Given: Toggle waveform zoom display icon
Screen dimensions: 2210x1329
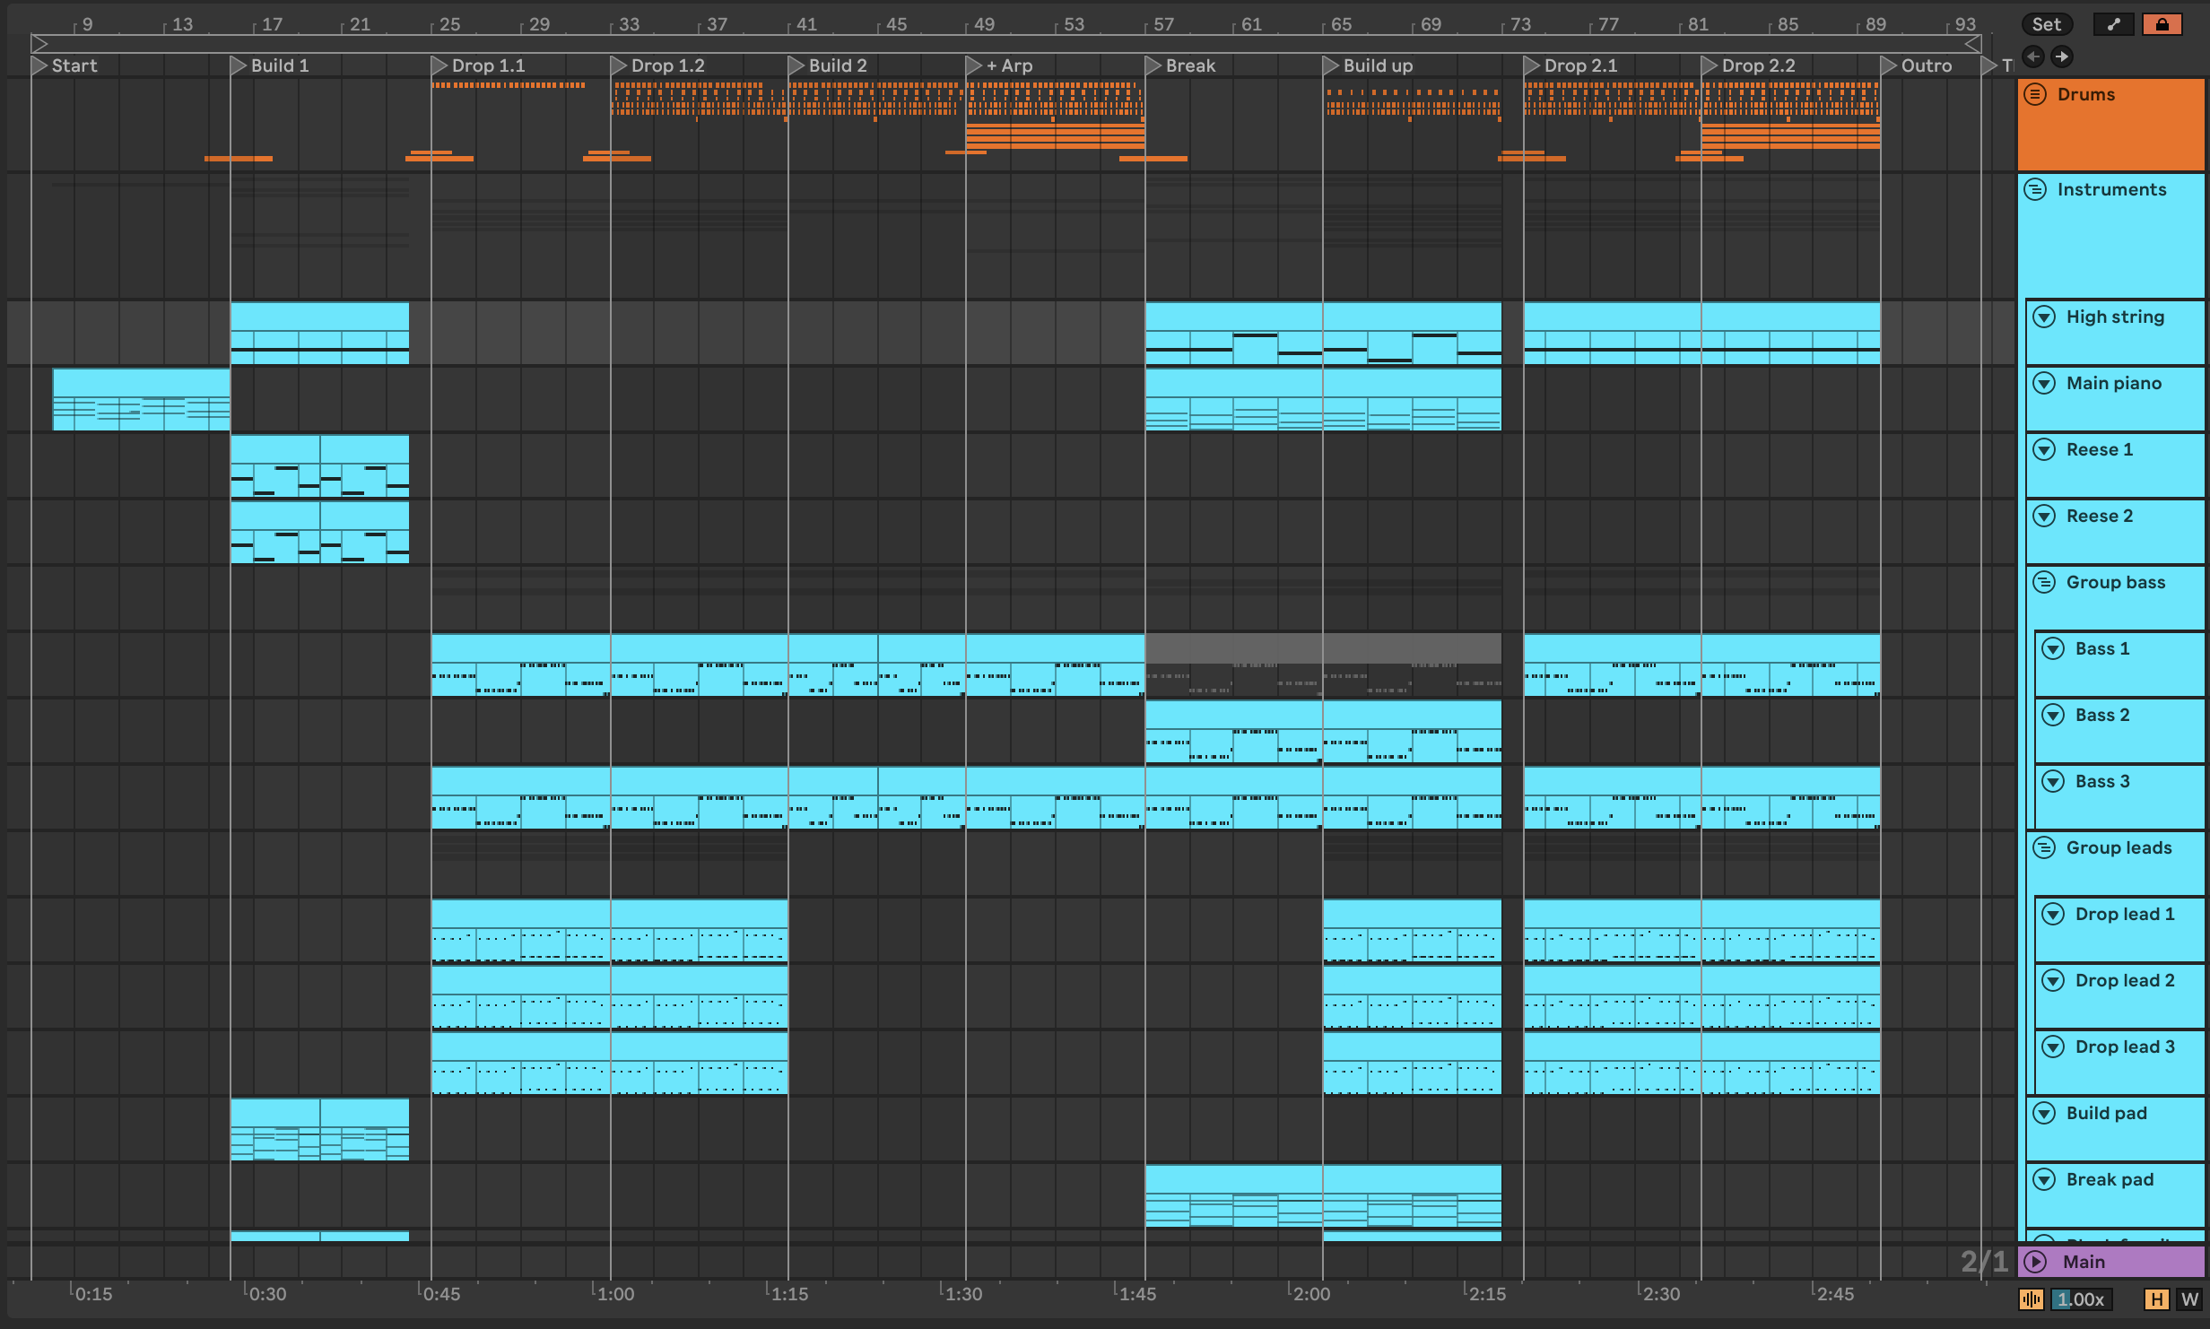Looking at the screenshot, I should [x=2032, y=1299].
